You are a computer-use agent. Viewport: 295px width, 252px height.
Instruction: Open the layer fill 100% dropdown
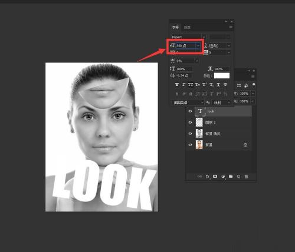point(253,101)
